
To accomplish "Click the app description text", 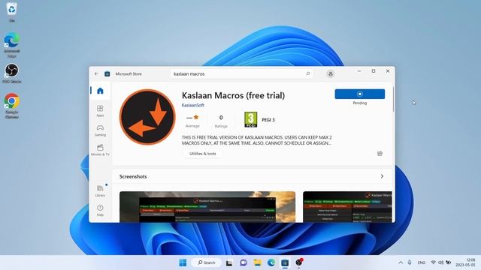I will (256, 140).
